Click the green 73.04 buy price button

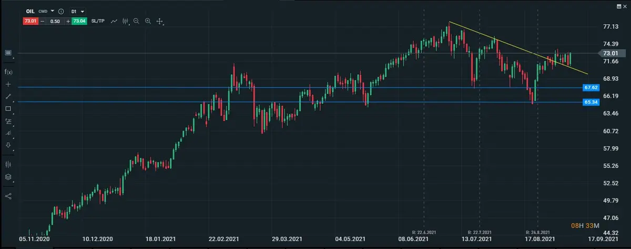(x=80, y=21)
